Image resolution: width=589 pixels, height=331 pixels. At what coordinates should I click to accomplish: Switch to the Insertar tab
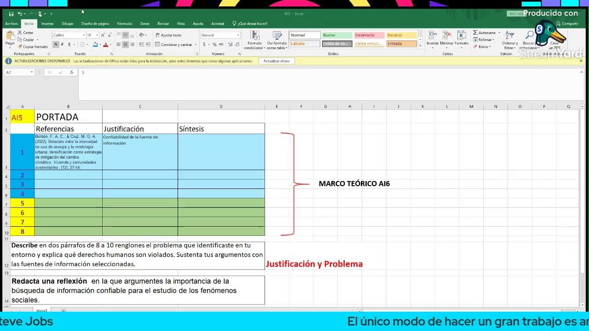[47, 23]
